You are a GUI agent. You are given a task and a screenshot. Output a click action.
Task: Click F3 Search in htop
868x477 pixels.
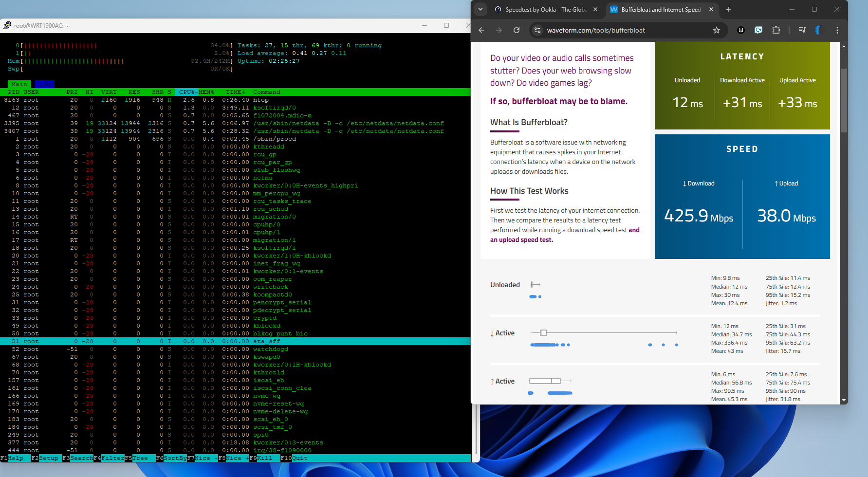[x=78, y=458]
